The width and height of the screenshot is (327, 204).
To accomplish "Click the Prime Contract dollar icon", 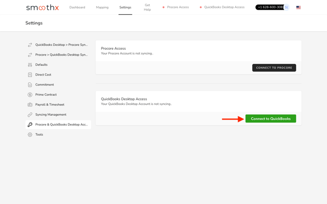I will pos(30,95).
